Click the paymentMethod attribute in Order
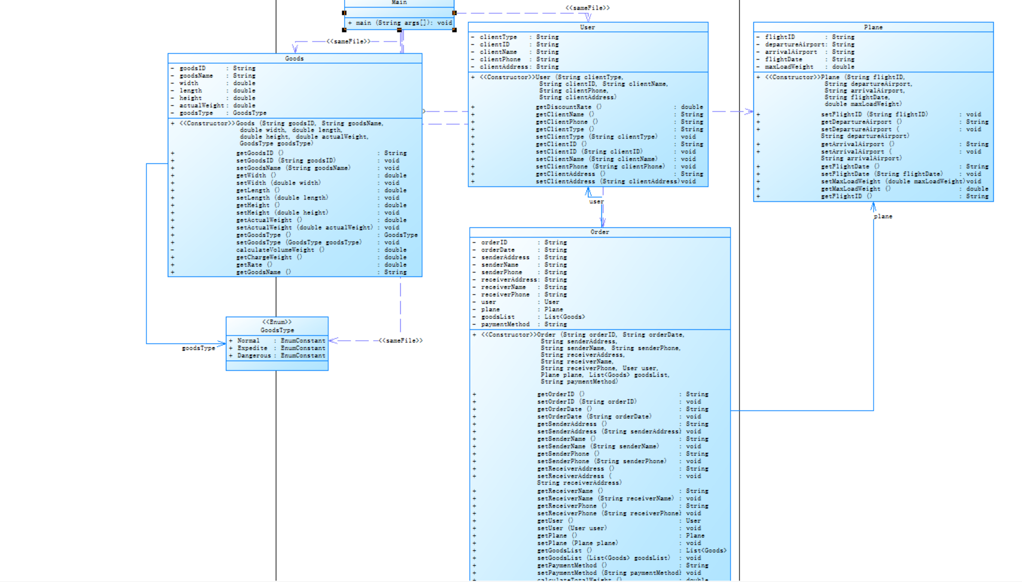 pos(505,324)
